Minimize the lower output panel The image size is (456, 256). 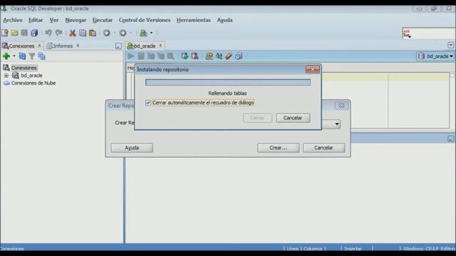[x=451, y=139]
